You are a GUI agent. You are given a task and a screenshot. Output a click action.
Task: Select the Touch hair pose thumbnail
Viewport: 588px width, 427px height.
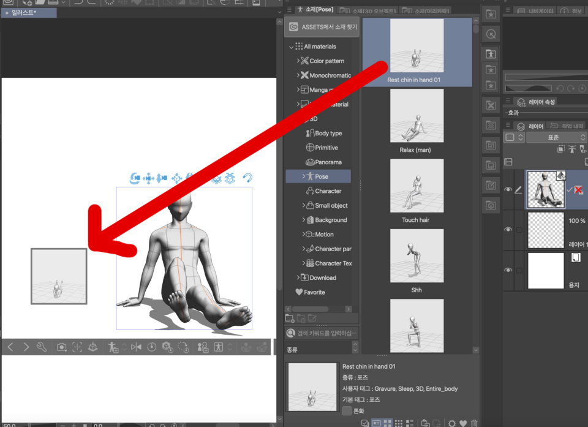[x=417, y=186]
